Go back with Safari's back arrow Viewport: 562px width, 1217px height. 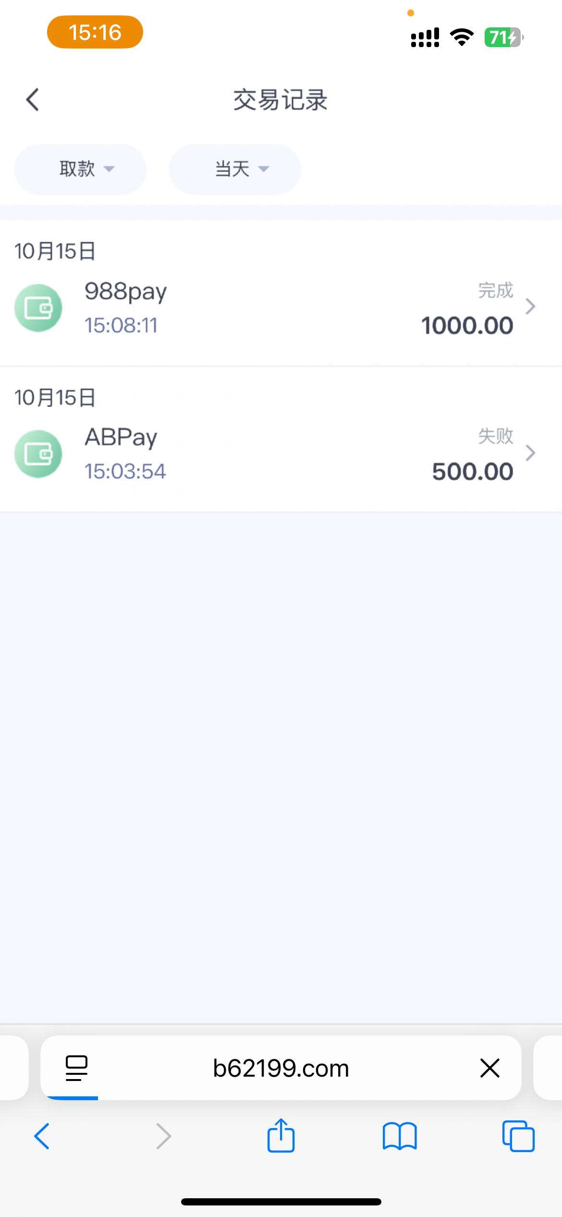point(42,1136)
